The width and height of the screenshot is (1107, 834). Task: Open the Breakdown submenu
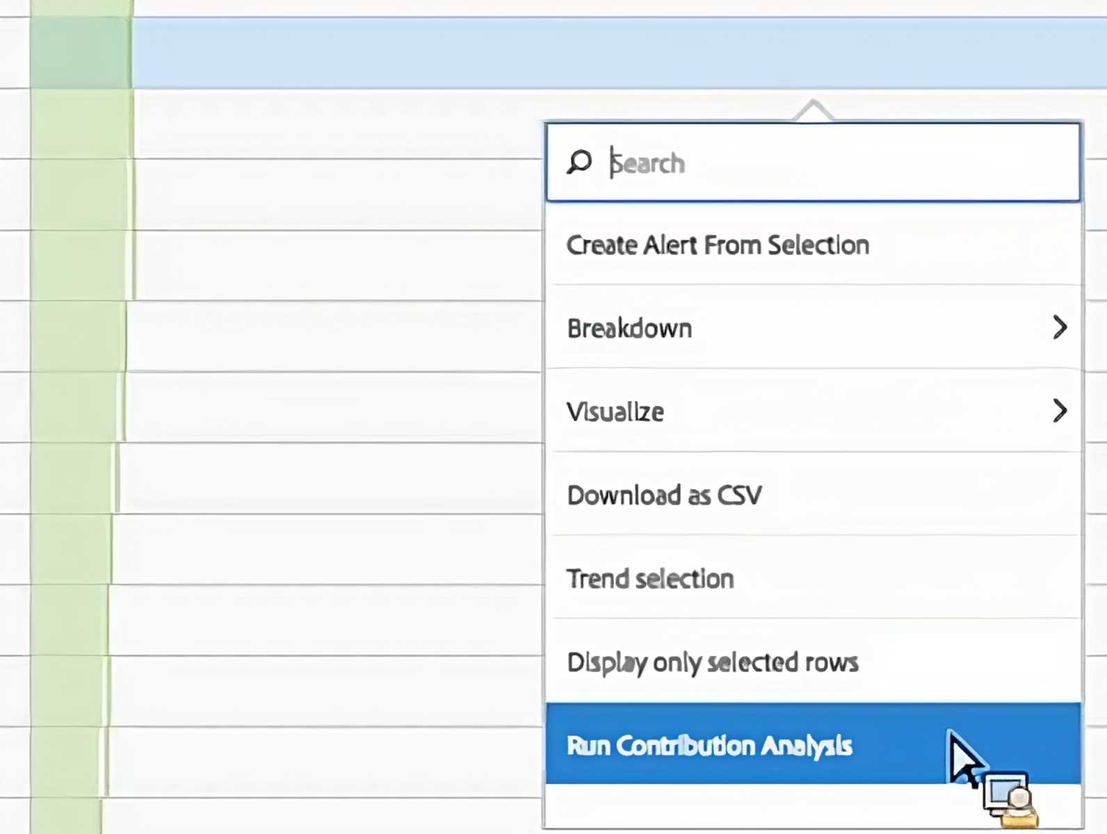click(x=814, y=327)
